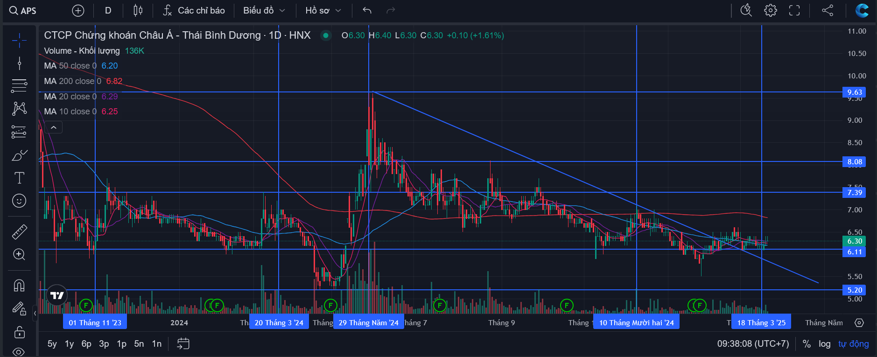Image resolution: width=877 pixels, height=357 pixels.
Task: Change the D timeframe interval
Action: tap(108, 10)
